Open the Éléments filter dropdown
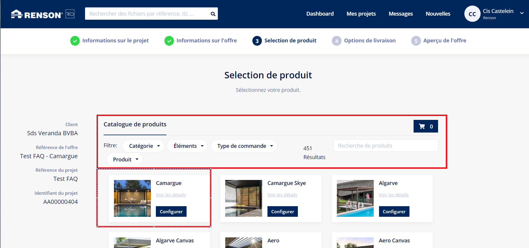Screen dimensions: 529x248 187,146
